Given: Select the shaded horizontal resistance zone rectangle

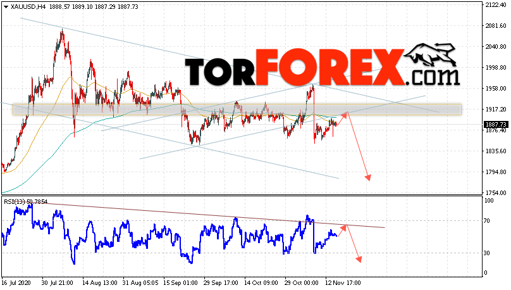Looking at the screenshot, I should click(237, 110).
